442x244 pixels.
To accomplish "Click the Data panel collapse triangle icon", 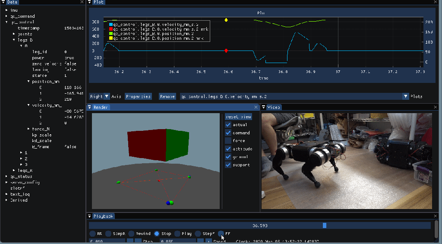I will 3,2.
